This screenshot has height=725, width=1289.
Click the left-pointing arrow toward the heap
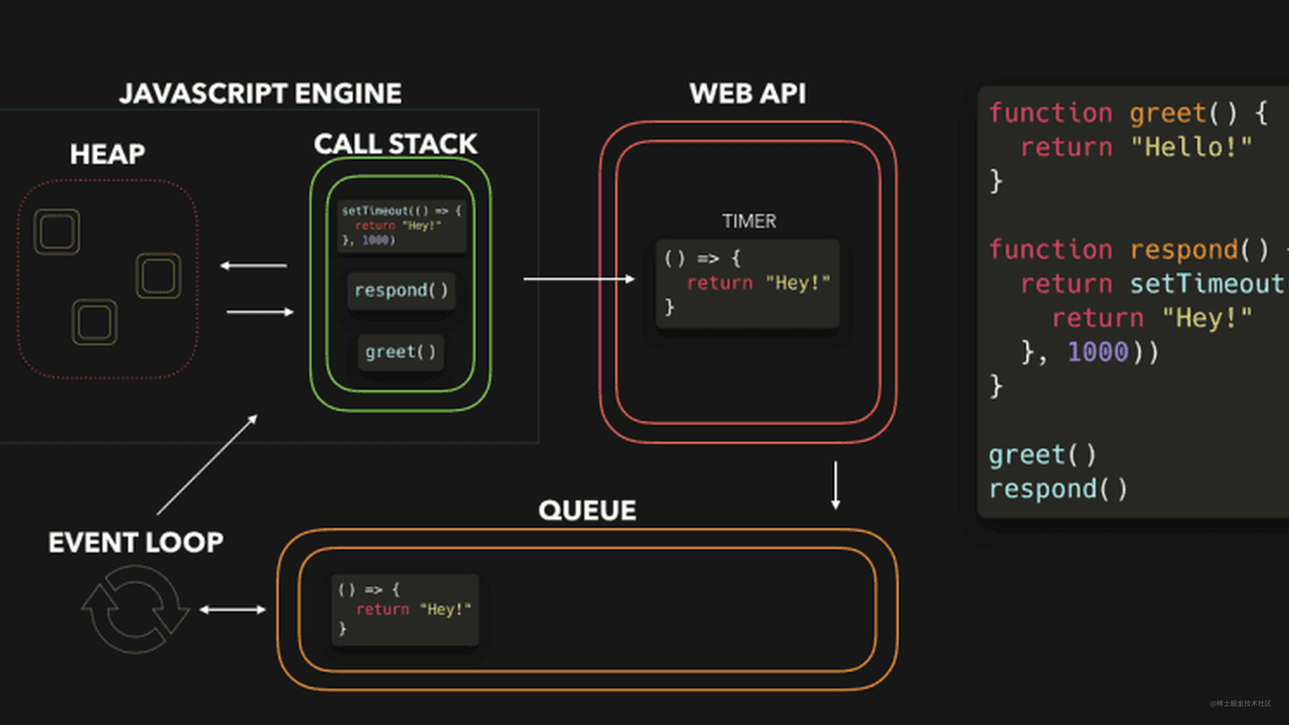click(x=254, y=266)
